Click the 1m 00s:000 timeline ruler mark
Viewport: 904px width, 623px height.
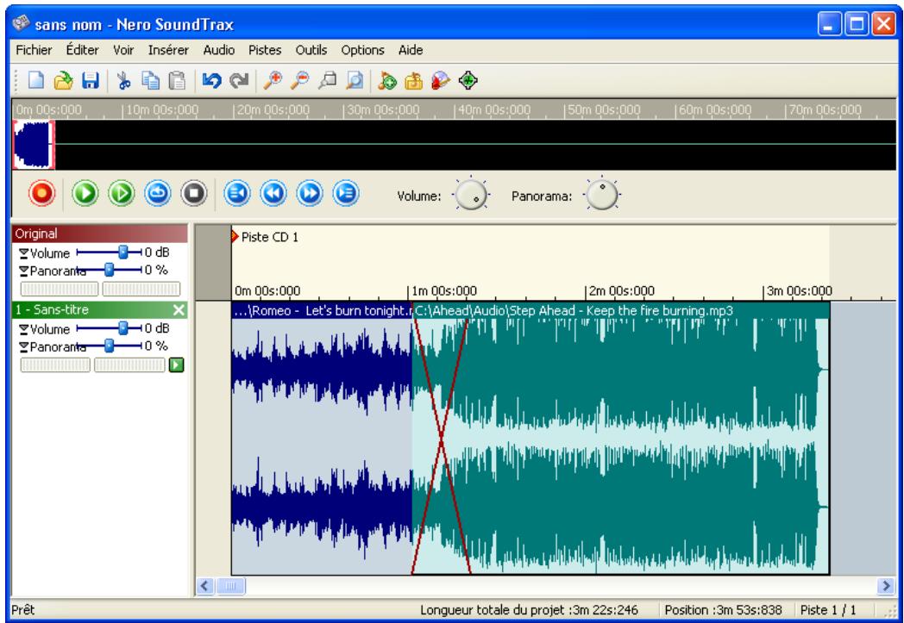click(x=443, y=291)
